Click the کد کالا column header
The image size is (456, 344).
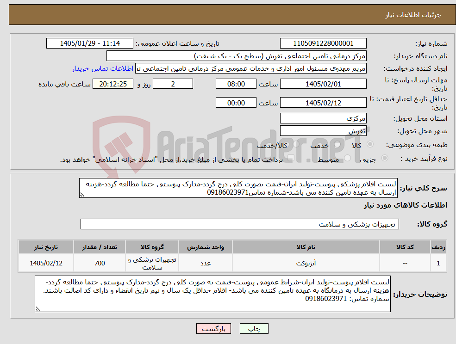405,247
